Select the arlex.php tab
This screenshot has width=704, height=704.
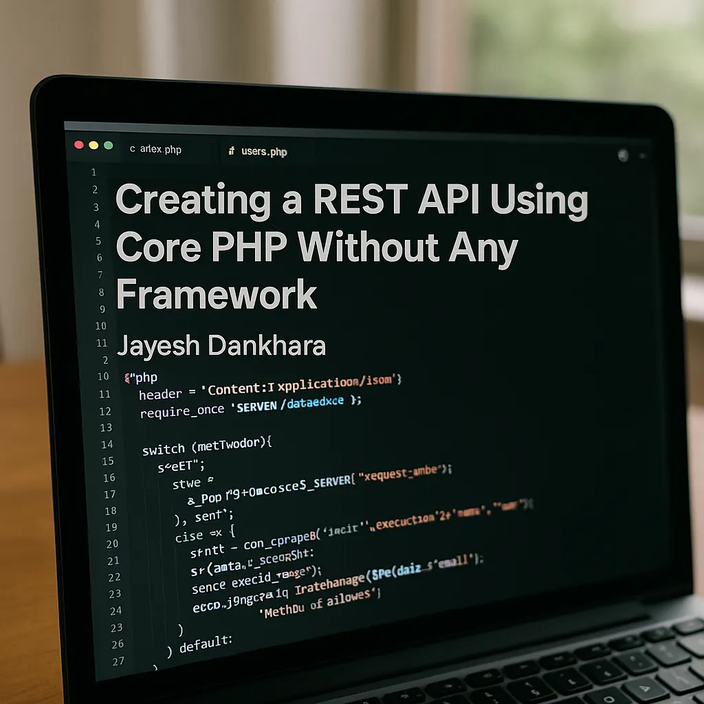(x=159, y=148)
